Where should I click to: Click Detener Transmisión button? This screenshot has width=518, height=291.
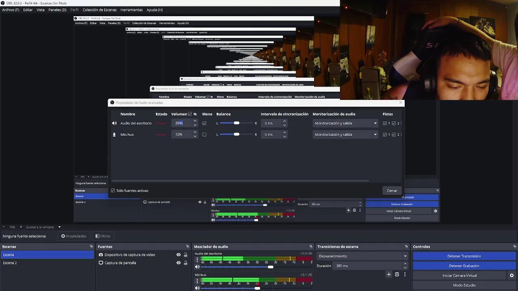click(464, 256)
